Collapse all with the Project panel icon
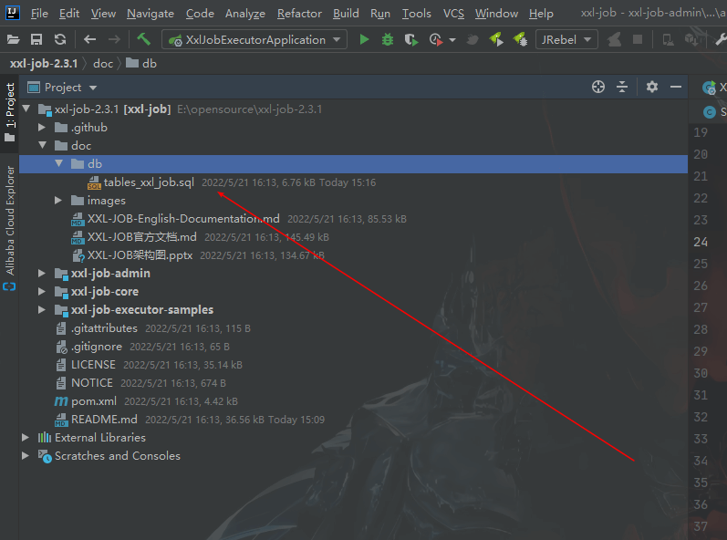The height and width of the screenshot is (540, 727). 622,87
